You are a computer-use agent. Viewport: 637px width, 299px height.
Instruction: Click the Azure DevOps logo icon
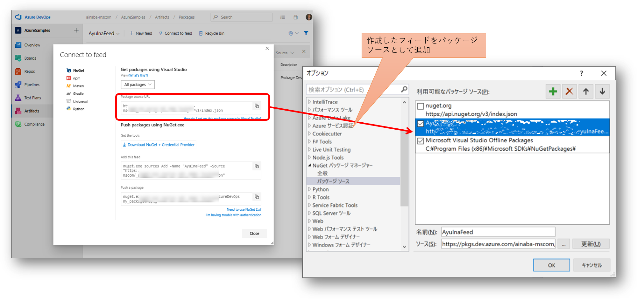pyautogui.click(x=18, y=17)
